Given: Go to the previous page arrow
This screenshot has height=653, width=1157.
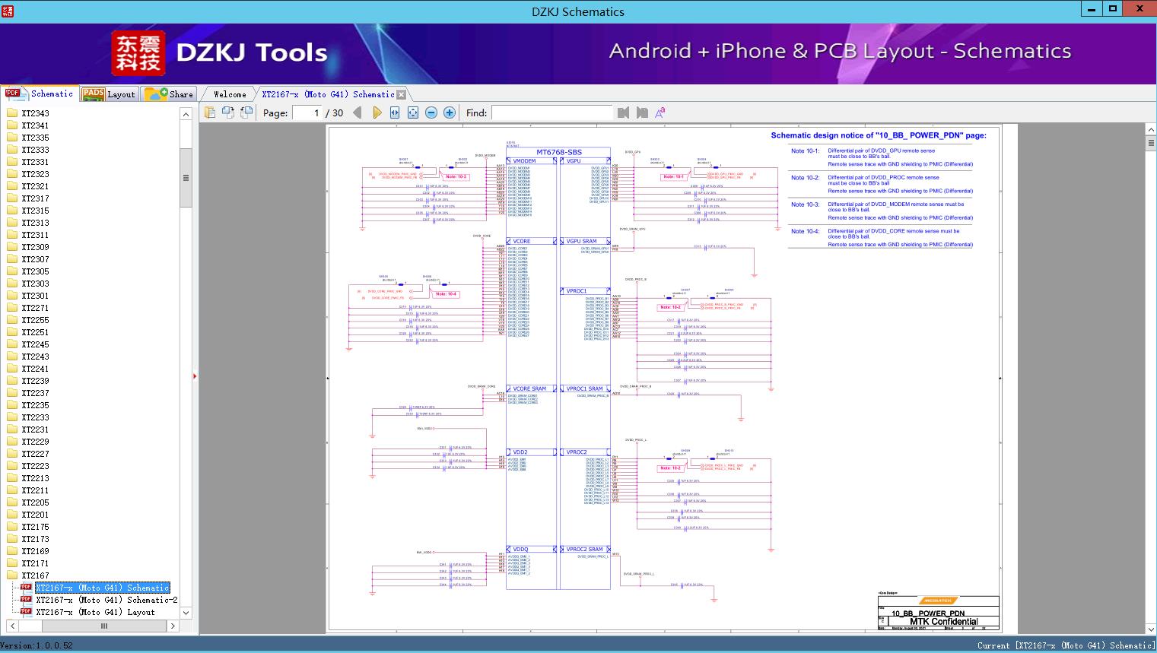Looking at the screenshot, I should (x=358, y=113).
